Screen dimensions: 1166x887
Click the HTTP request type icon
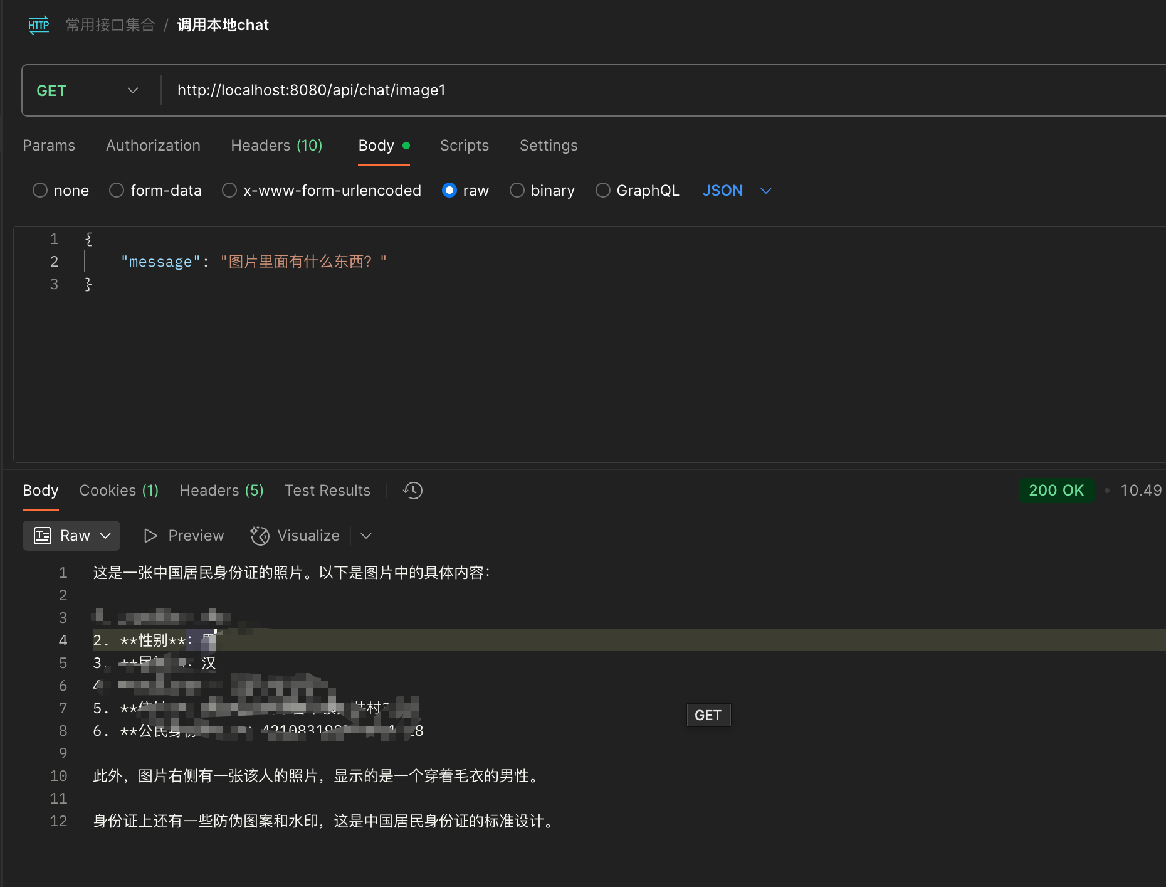pyautogui.click(x=39, y=25)
